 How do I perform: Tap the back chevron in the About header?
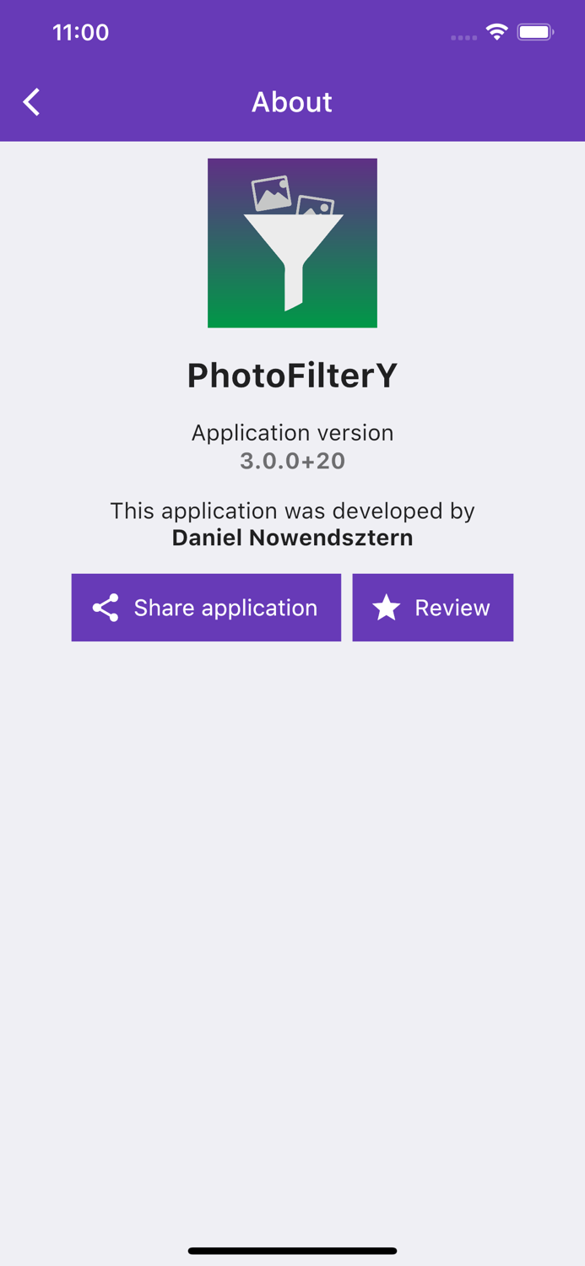30,101
